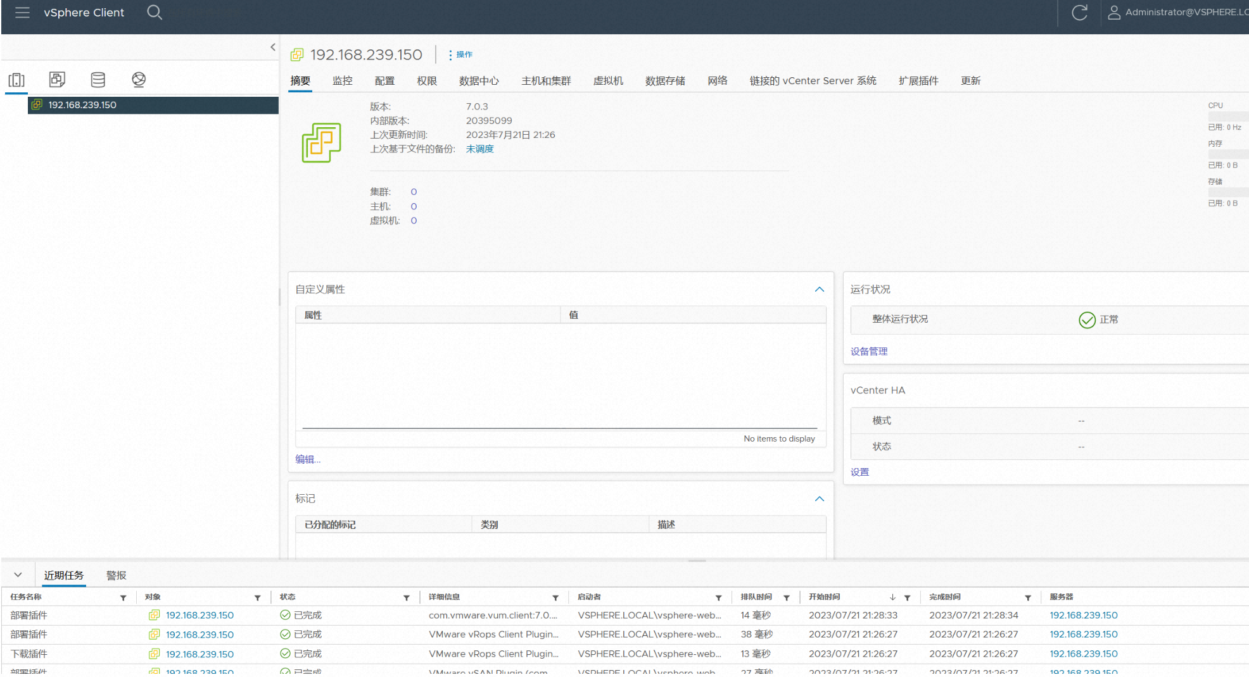This screenshot has height=677, width=1249.
Task: Select VMs and Templates inventory icon
Action: (57, 79)
